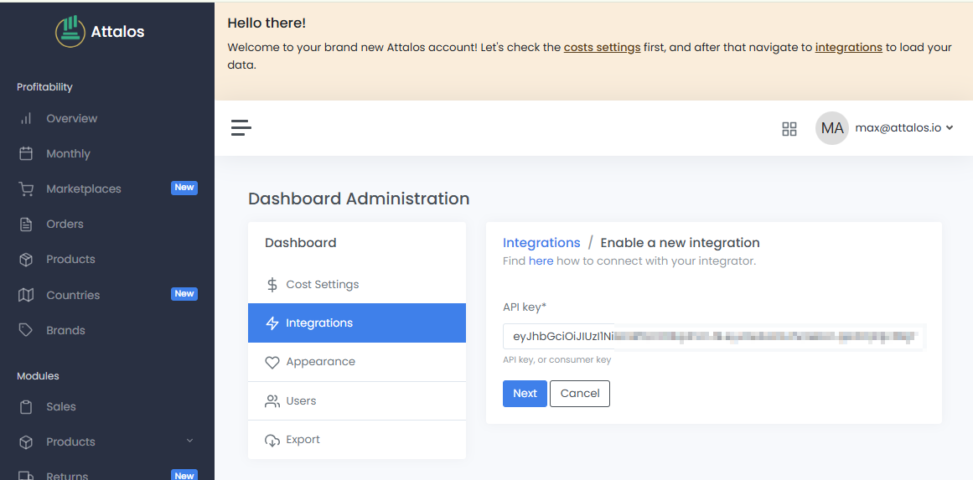Click the Marketplaces shopping cart icon
Viewport: 973px width, 480px height.
25,189
